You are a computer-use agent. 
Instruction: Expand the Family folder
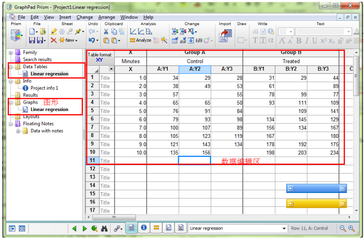(10, 53)
